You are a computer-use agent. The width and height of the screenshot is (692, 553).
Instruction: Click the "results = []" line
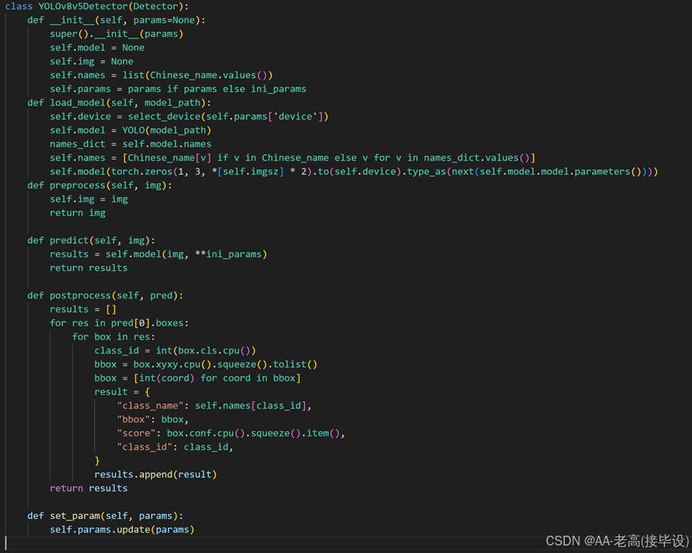click(x=83, y=309)
